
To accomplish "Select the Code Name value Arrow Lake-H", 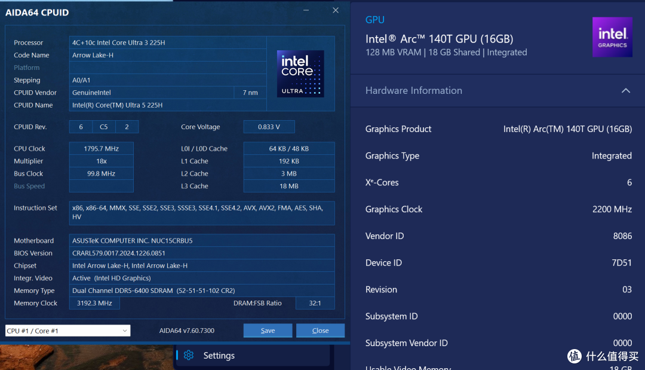I will pos(168,55).
